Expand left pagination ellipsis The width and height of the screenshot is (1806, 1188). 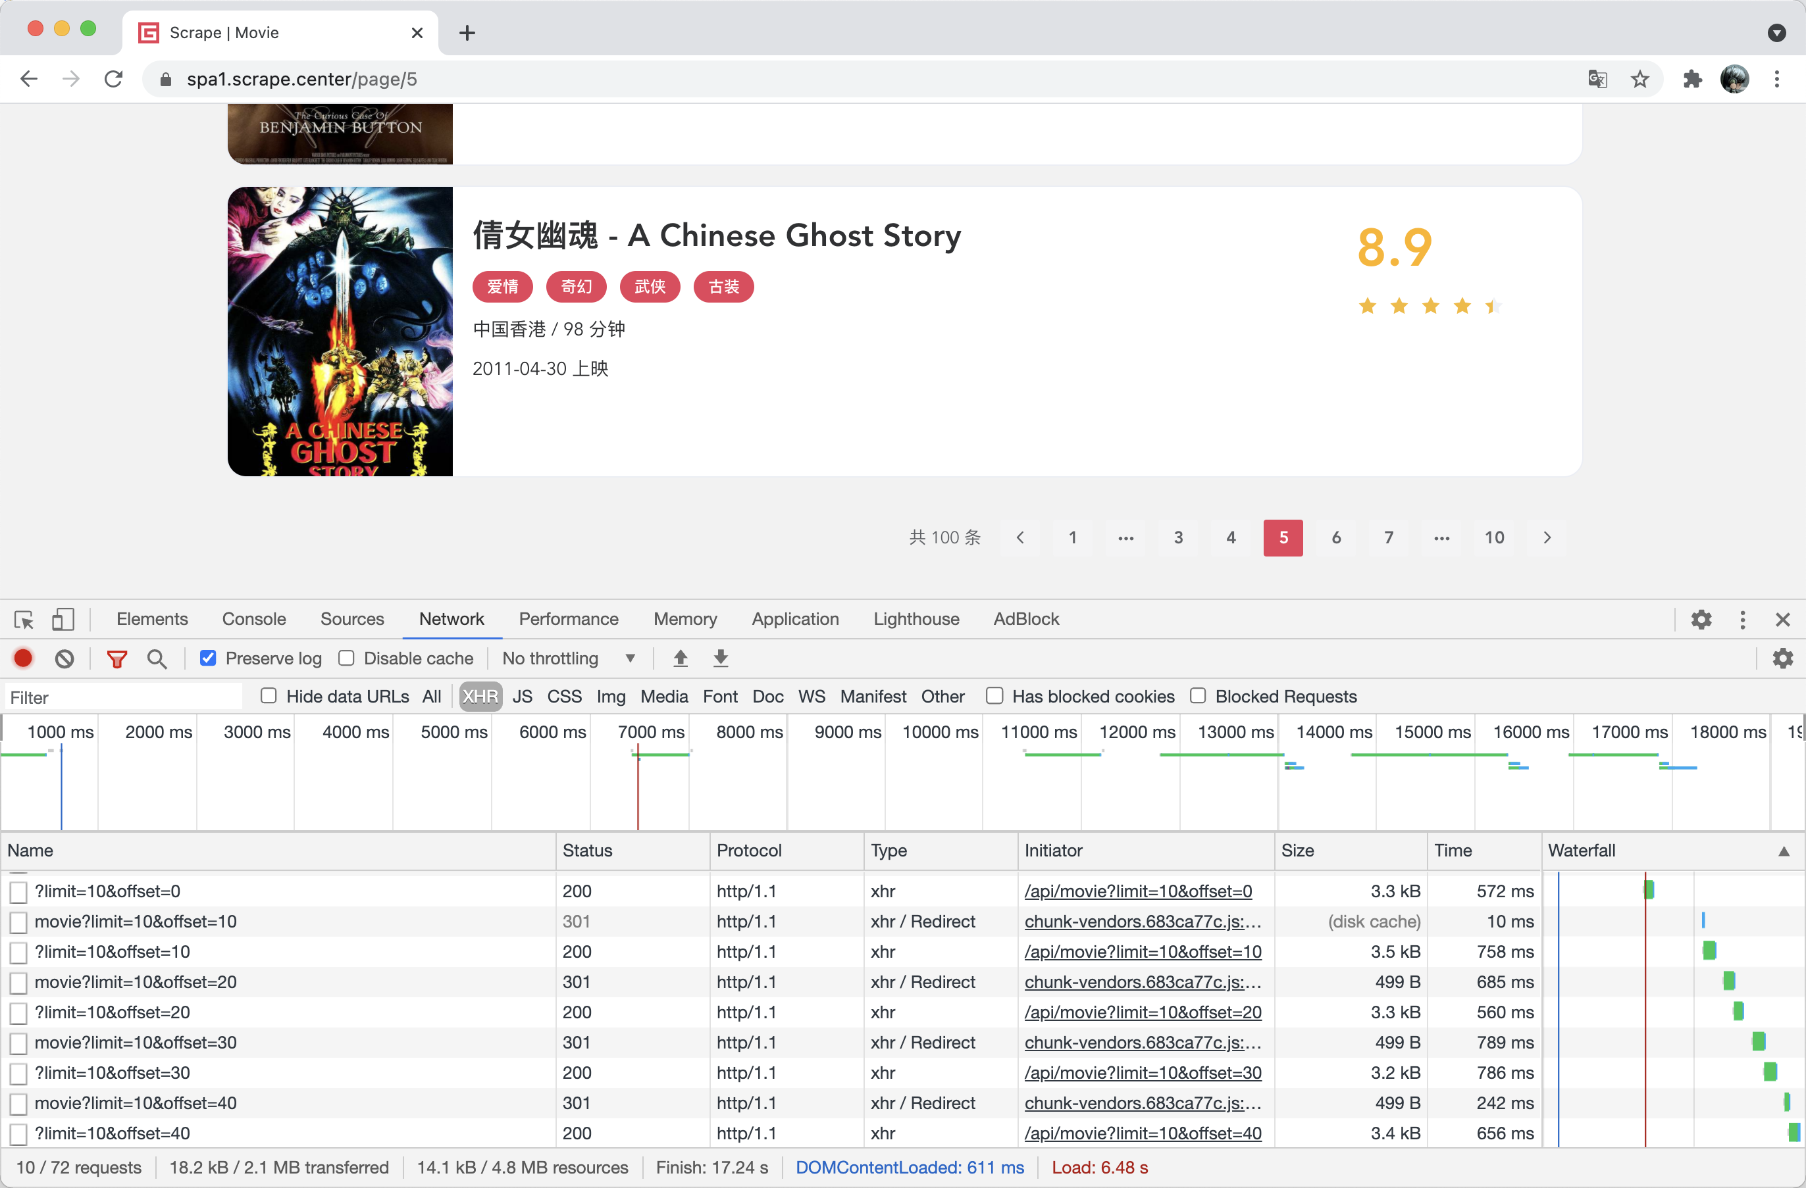click(x=1126, y=538)
